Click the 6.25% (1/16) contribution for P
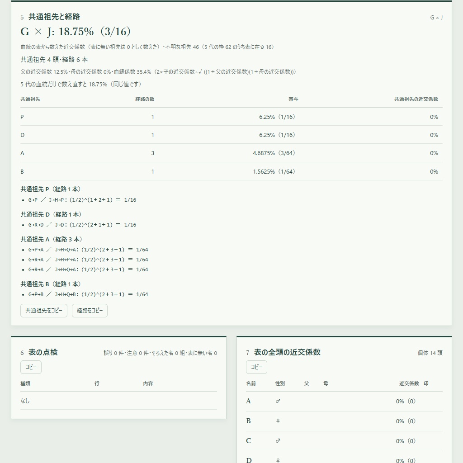463x463 pixels. (x=277, y=117)
